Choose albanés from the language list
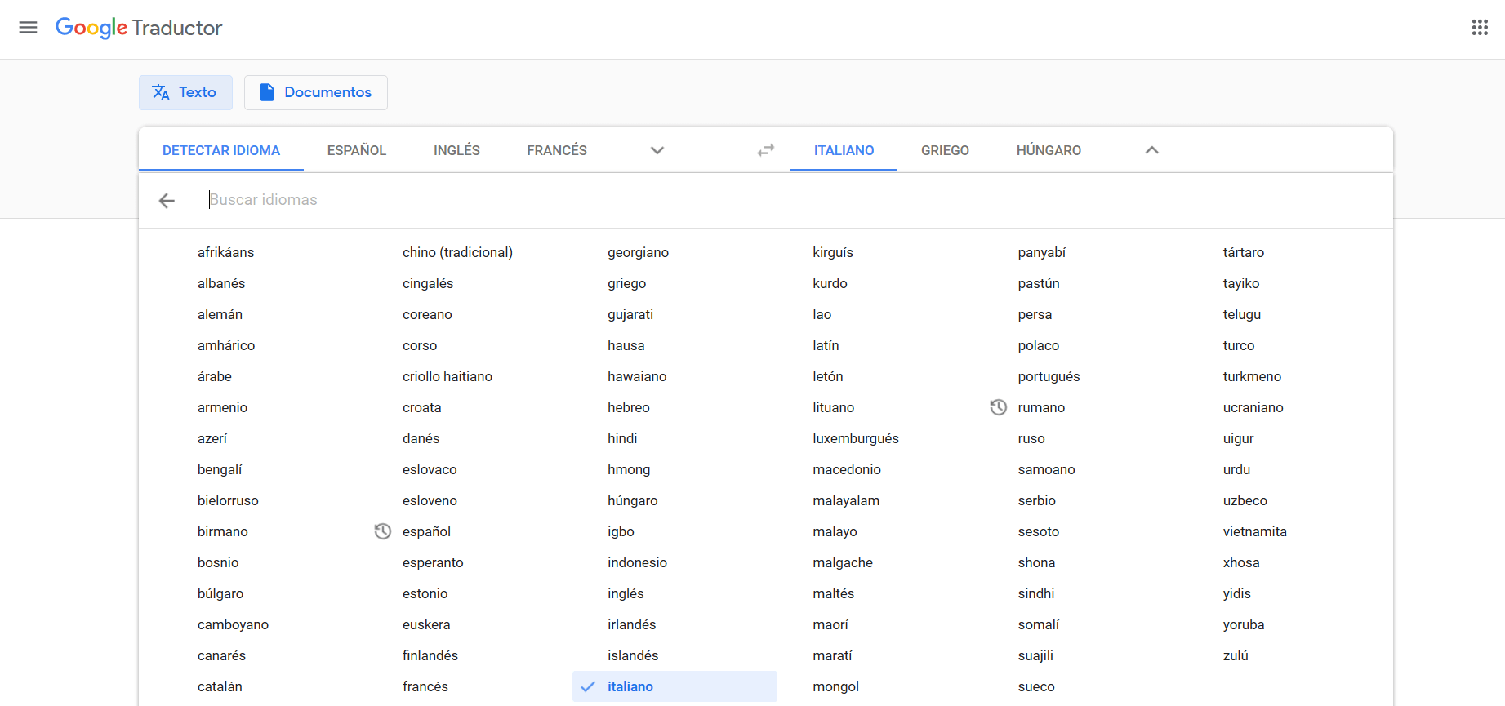This screenshot has width=1505, height=706. click(221, 283)
